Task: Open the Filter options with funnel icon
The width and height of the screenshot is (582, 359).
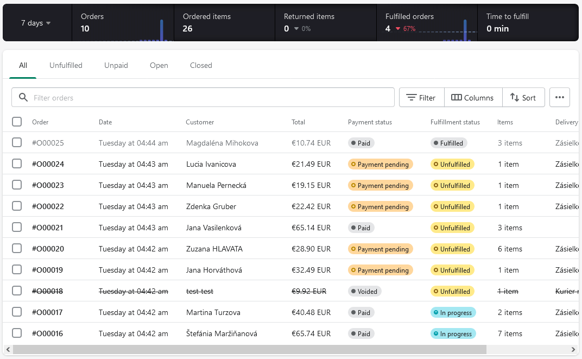Action: [x=422, y=97]
